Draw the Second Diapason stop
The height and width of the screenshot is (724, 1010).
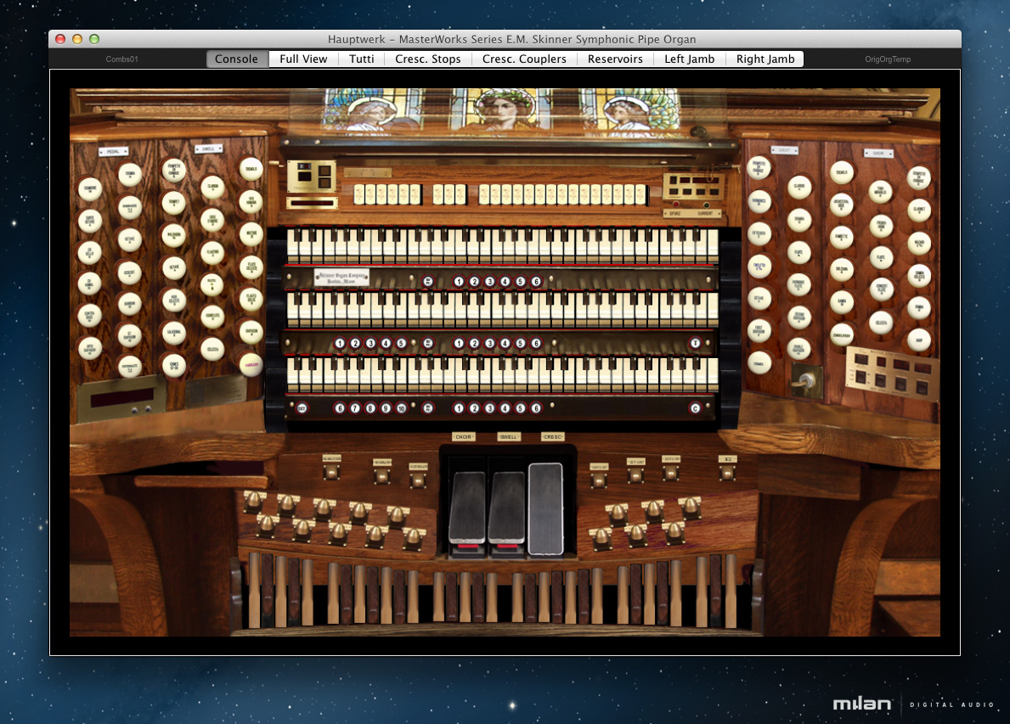799,317
